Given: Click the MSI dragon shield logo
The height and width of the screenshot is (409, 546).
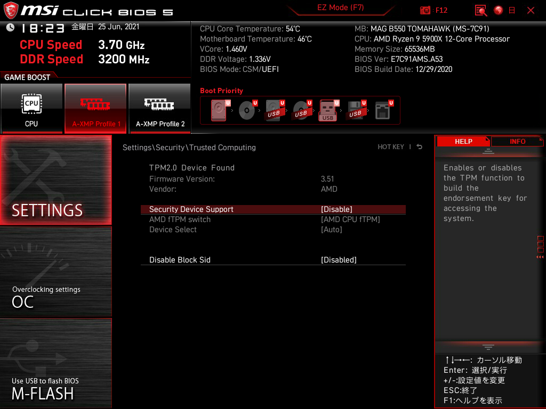Looking at the screenshot, I should (x=11, y=11).
